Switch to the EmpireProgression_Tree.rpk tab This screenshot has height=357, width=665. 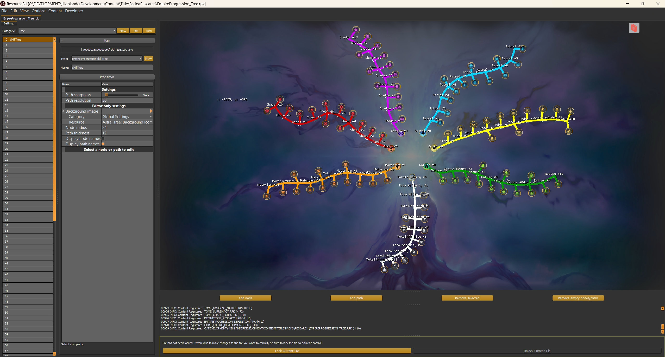pos(21,18)
